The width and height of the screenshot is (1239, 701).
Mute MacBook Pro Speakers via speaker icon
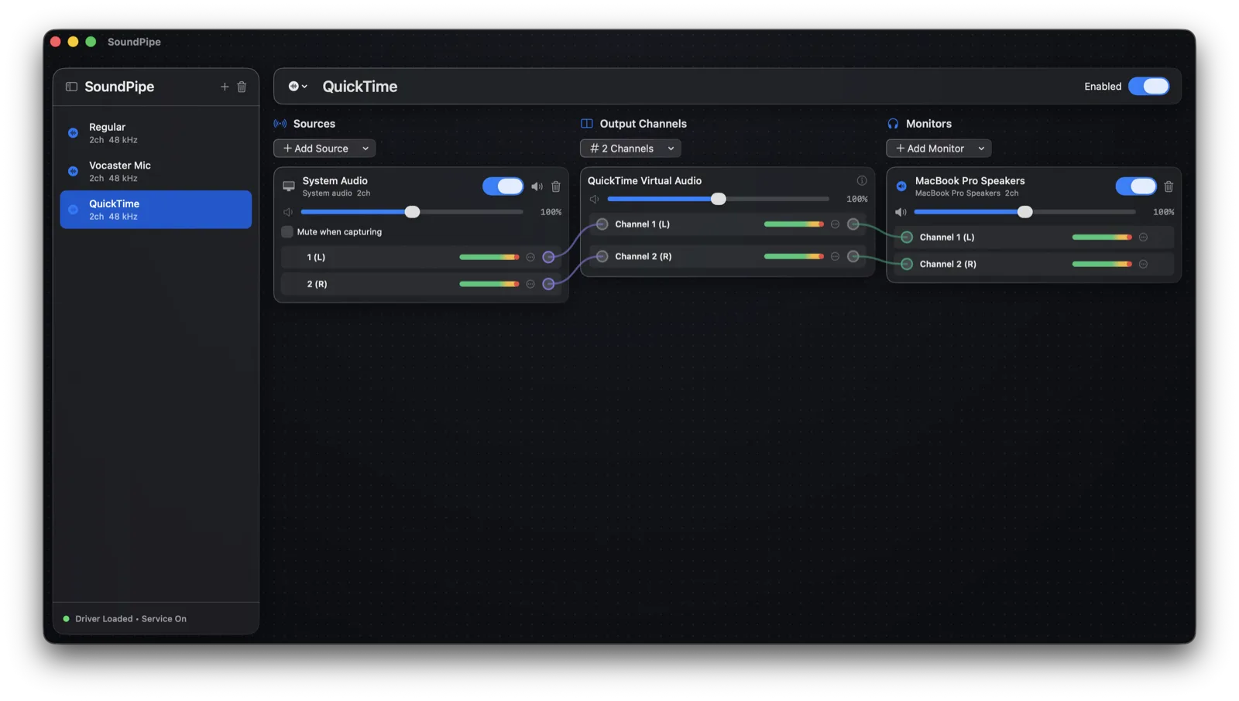pos(901,212)
